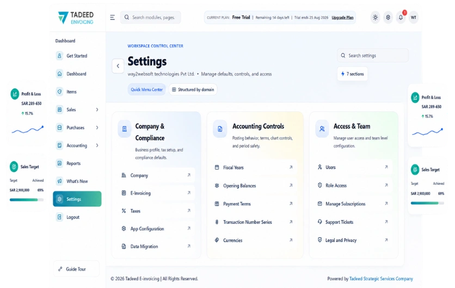Image resolution: width=455 pixels, height=288 pixels.
Task: Open Currencies via its arrow icon
Action: (291, 240)
